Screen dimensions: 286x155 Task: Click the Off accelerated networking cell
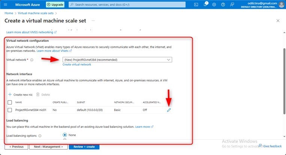coord(145,110)
